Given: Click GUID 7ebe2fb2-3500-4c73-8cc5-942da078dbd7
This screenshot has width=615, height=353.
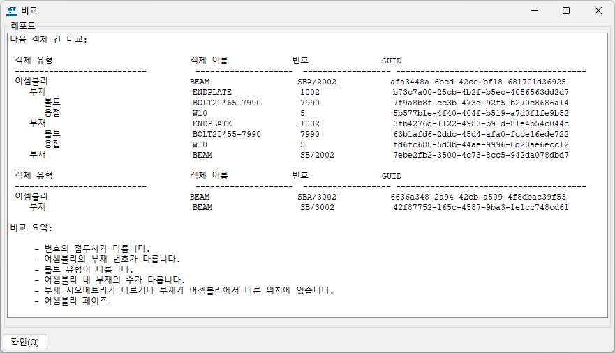Looking at the screenshot, I should click(481, 155).
